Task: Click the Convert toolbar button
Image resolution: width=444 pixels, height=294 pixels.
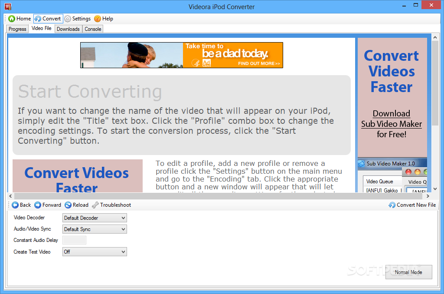Action: tap(48, 19)
